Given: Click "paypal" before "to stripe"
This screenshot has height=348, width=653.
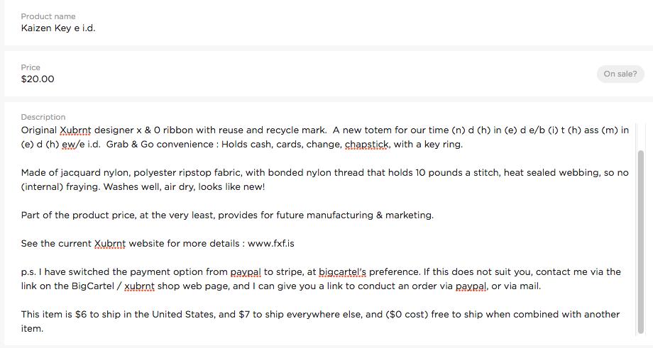Looking at the screenshot, I should click(246, 272).
